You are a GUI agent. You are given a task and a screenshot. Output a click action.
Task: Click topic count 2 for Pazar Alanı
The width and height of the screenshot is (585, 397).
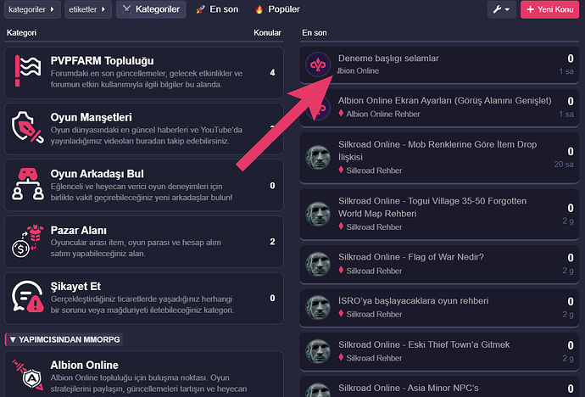tap(272, 242)
